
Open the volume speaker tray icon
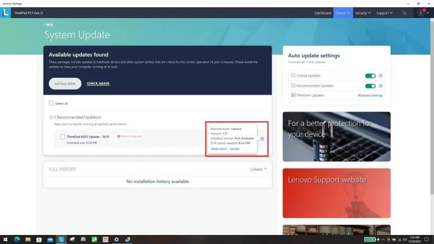(404, 240)
